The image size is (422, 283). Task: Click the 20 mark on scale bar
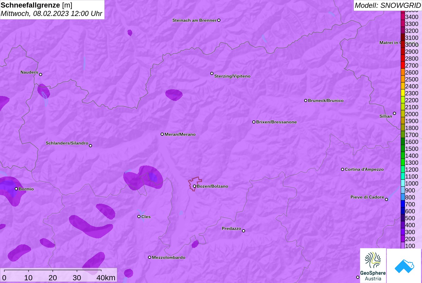click(53, 278)
